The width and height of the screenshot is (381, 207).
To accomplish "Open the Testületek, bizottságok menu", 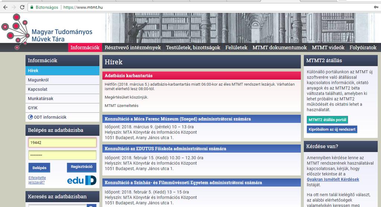I will click(x=193, y=47).
